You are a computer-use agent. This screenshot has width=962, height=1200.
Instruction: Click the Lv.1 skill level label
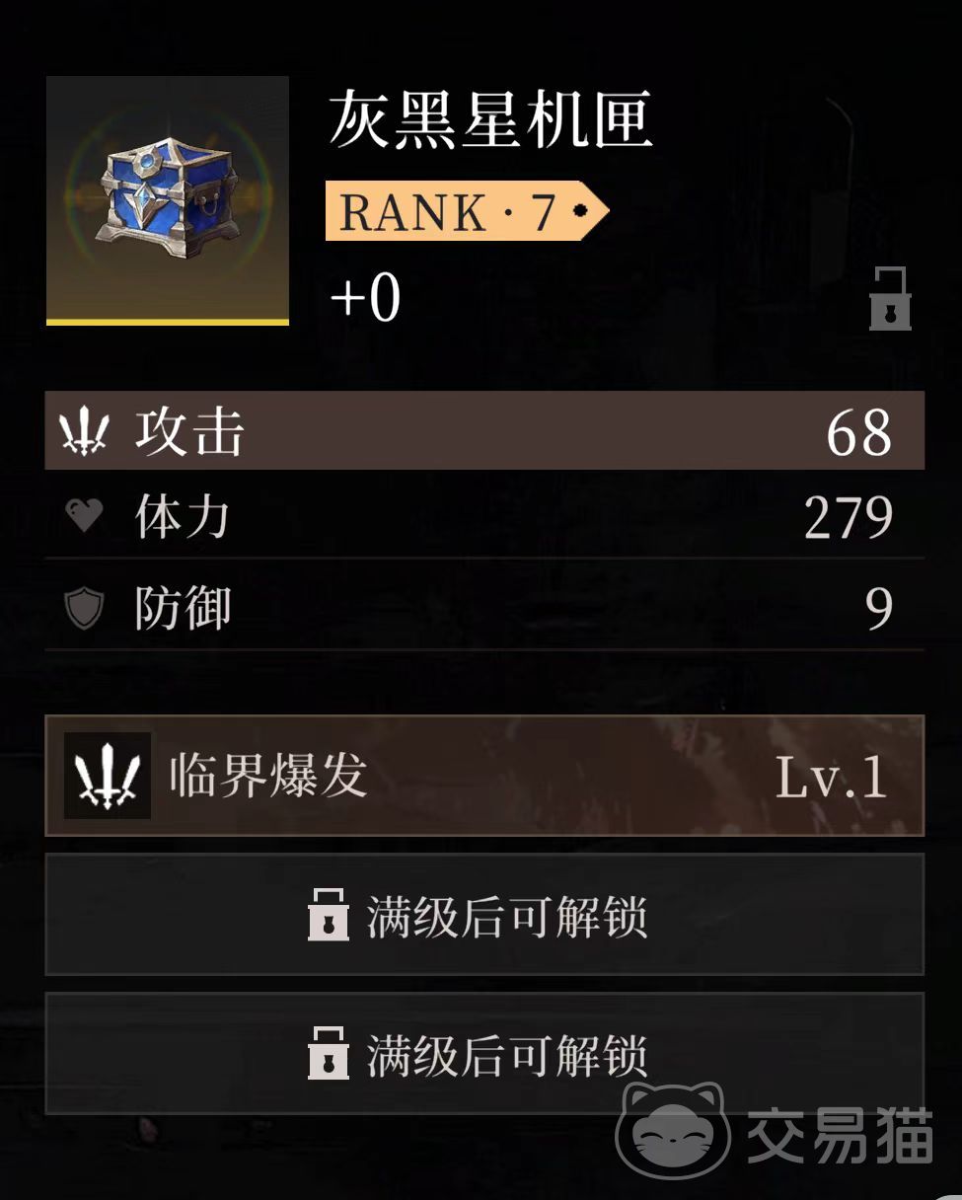(831, 778)
